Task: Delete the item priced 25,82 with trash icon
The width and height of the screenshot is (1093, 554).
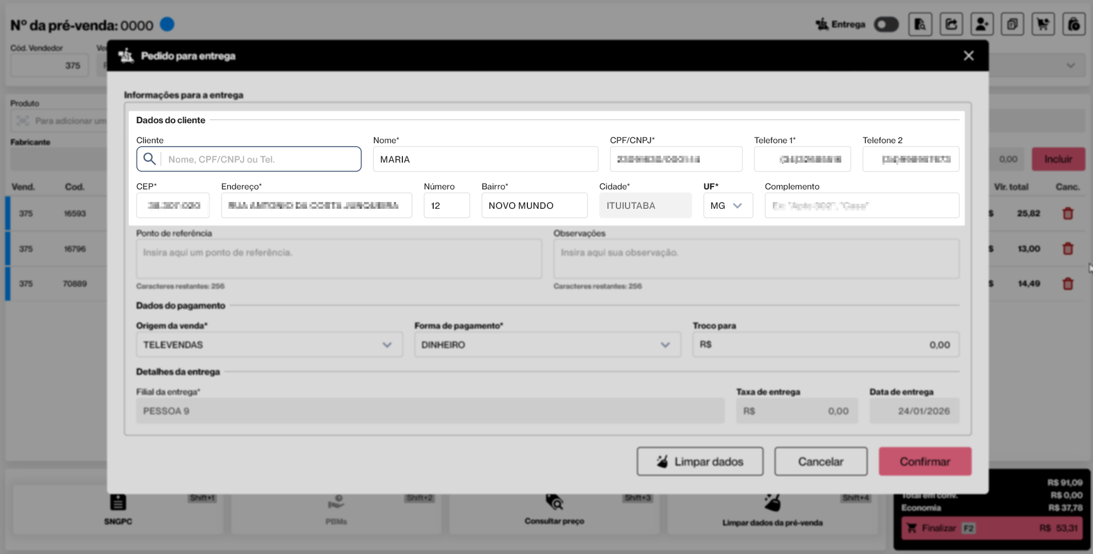Action: 1067,213
